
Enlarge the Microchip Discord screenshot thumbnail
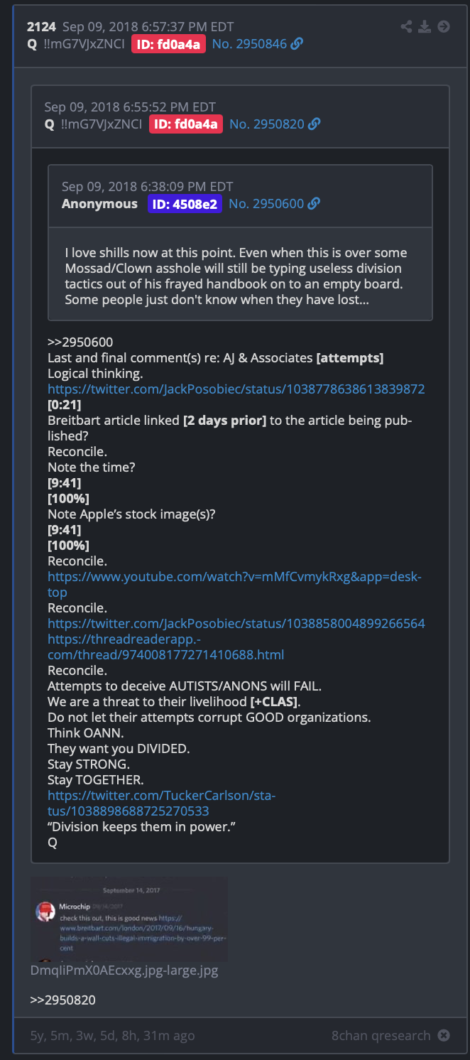coord(130,919)
